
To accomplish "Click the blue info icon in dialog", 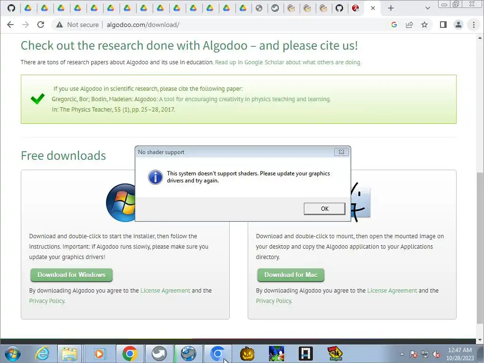I will [x=155, y=177].
